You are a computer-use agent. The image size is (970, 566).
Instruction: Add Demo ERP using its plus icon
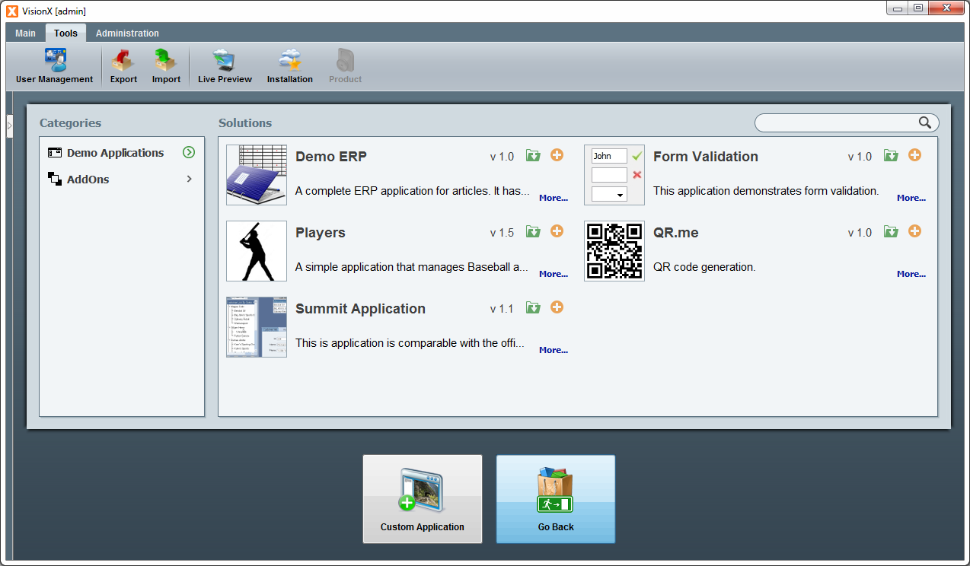pos(557,155)
